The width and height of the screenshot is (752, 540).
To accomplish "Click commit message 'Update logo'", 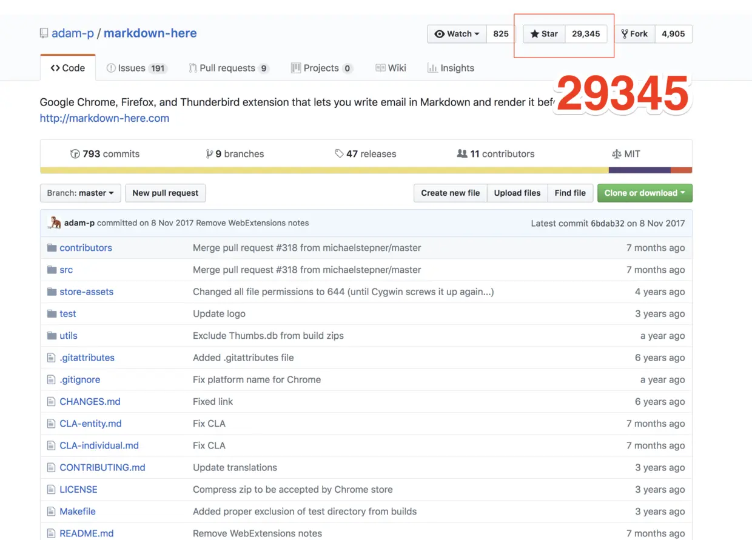I will click(x=219, y=314).
